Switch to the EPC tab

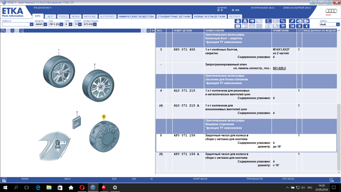[x=38, y=16]
